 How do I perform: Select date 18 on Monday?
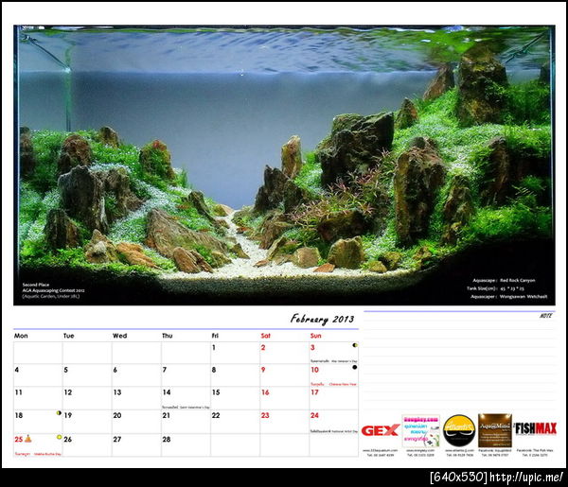coord(19,415)
